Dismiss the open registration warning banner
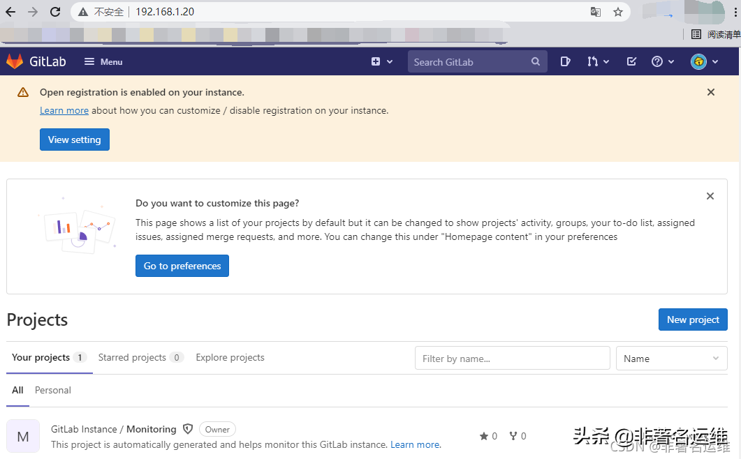Image resolution: width=741 pixels, height=459 pixels. coord(711,92)
